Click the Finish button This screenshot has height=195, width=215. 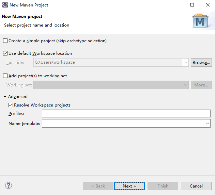pyautogui.click(x=163, y=186)
